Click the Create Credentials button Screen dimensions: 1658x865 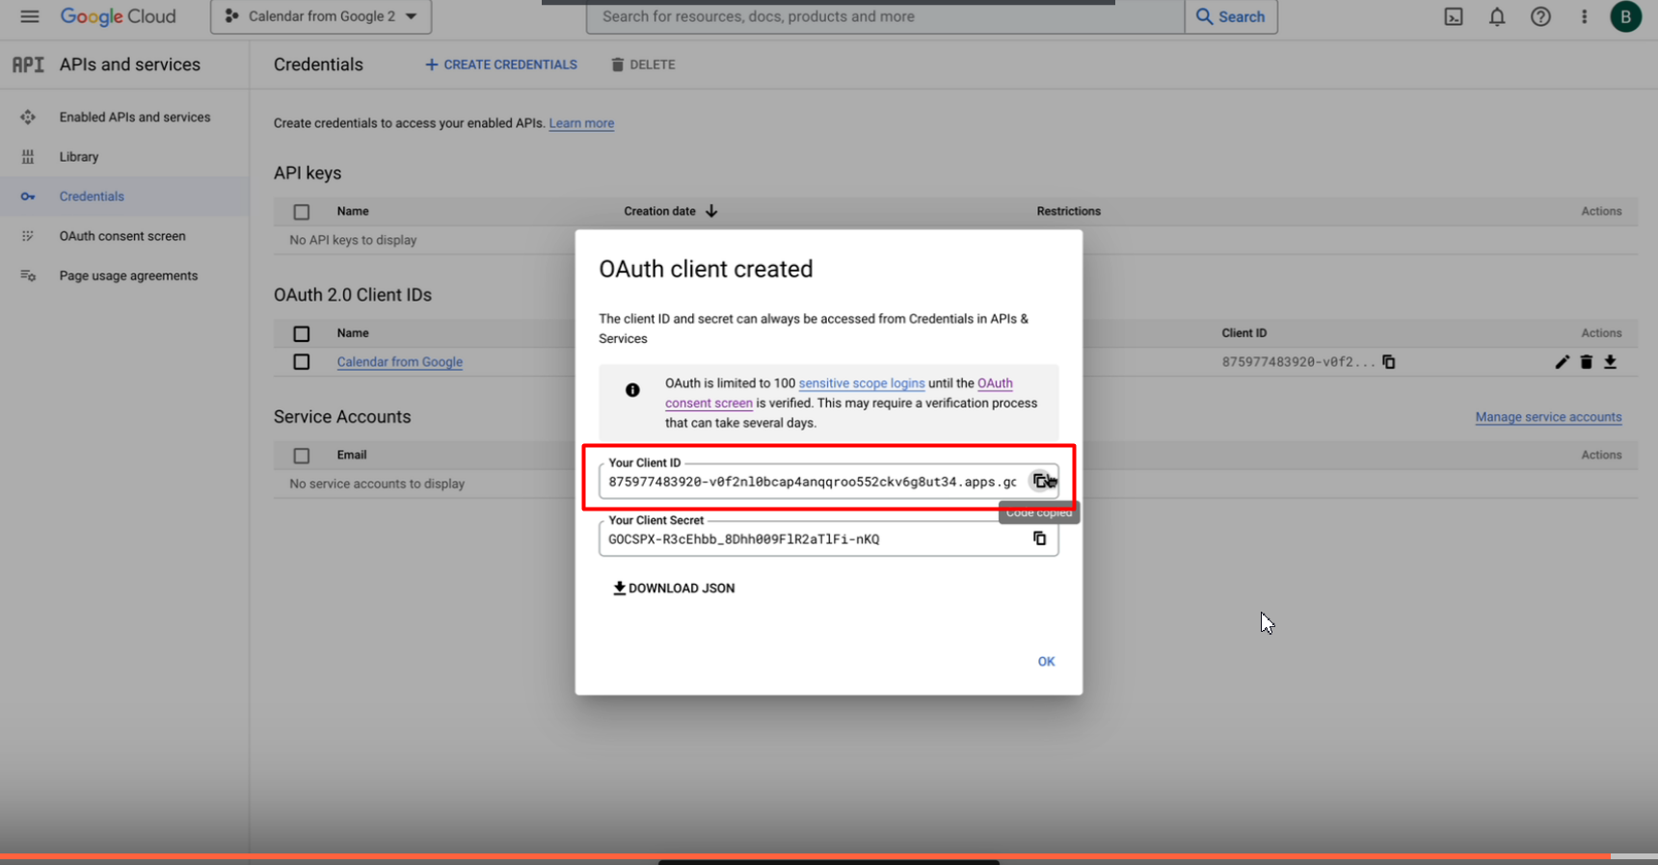point(501,65)
